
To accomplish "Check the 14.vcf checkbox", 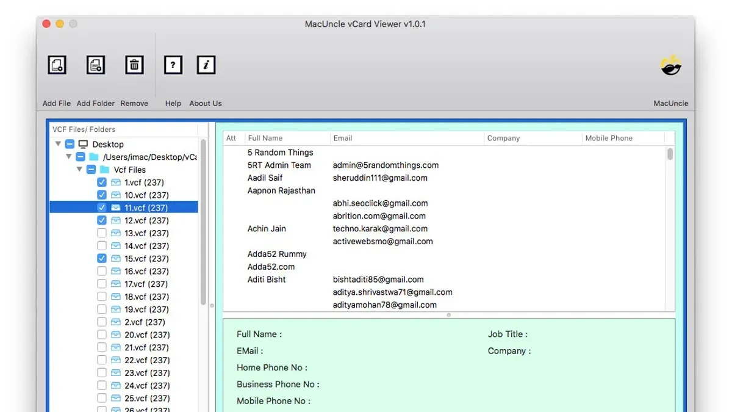I will pos(102,246).
